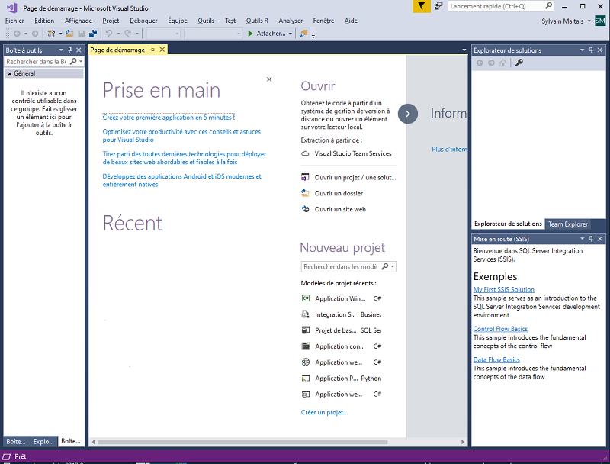Open the My First SSIS Solution link
The height and width of the screenshot is (464, 610).
coord(503,289)
